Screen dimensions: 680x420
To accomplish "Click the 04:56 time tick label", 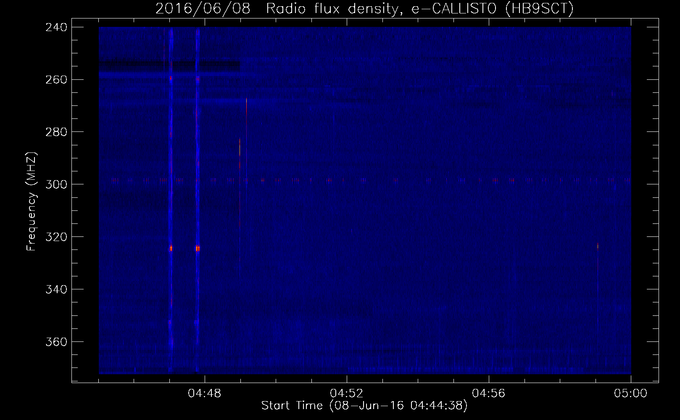I will pyautogui.click(x=489, y=394).
